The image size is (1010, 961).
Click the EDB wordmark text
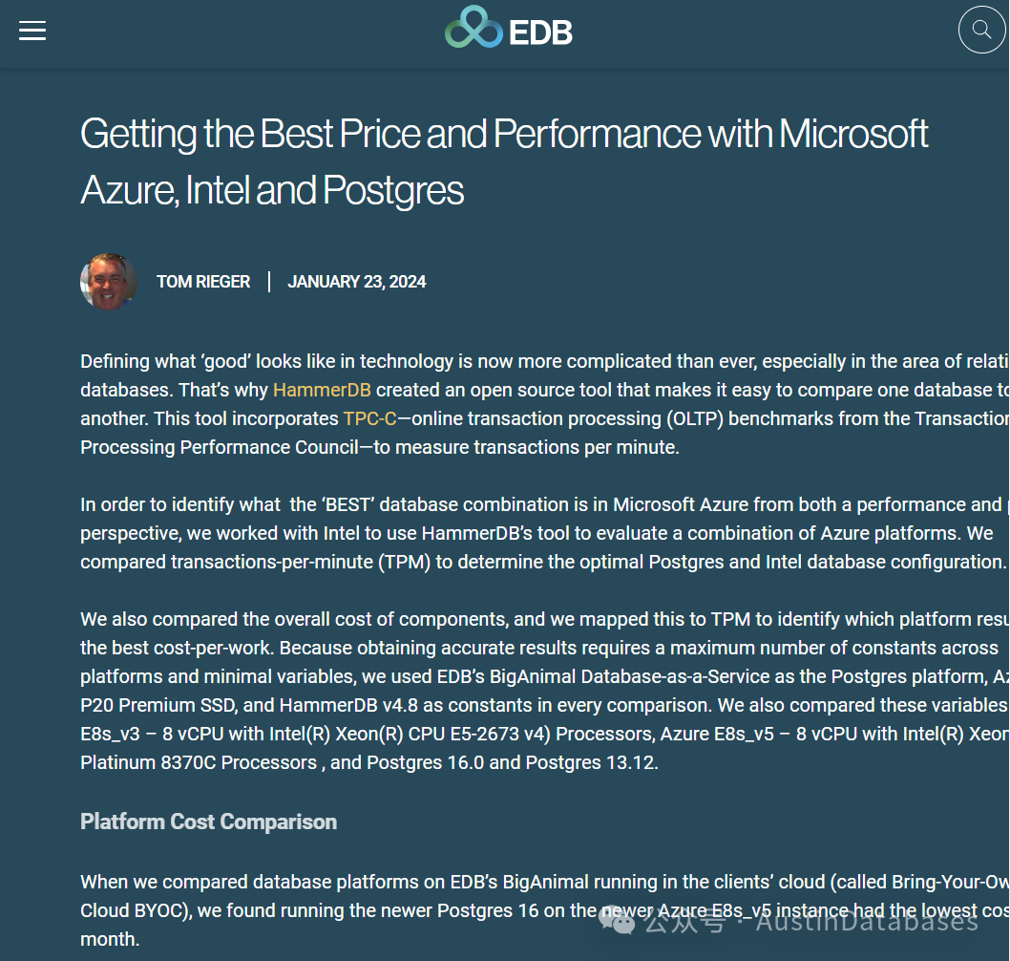[540, 32]
